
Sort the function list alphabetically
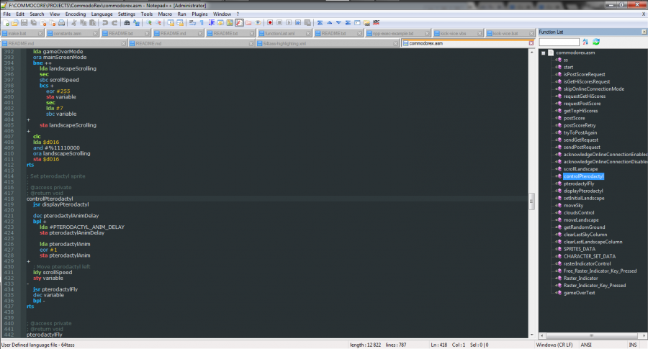point(585,42)
